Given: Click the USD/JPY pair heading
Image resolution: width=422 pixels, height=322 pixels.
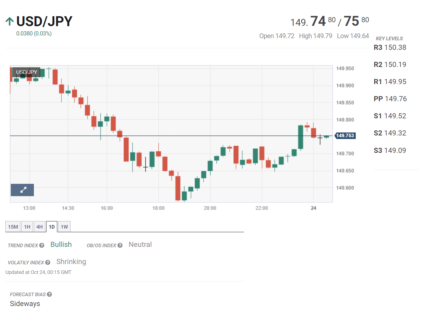Looking at the screenshot, I should [44, 21].
